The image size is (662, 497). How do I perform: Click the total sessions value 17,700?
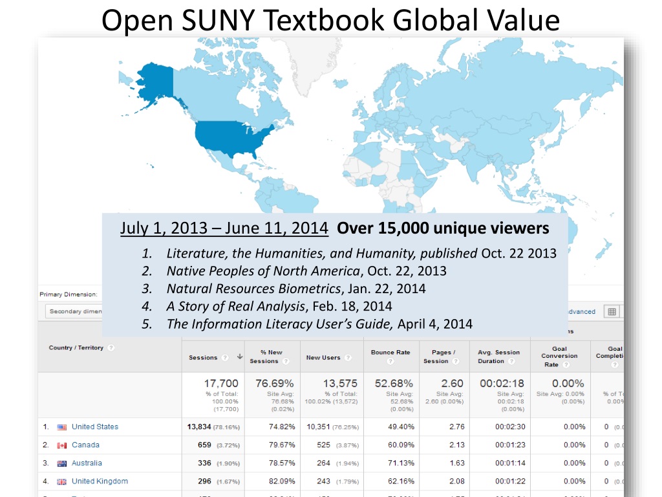[221, 383]
